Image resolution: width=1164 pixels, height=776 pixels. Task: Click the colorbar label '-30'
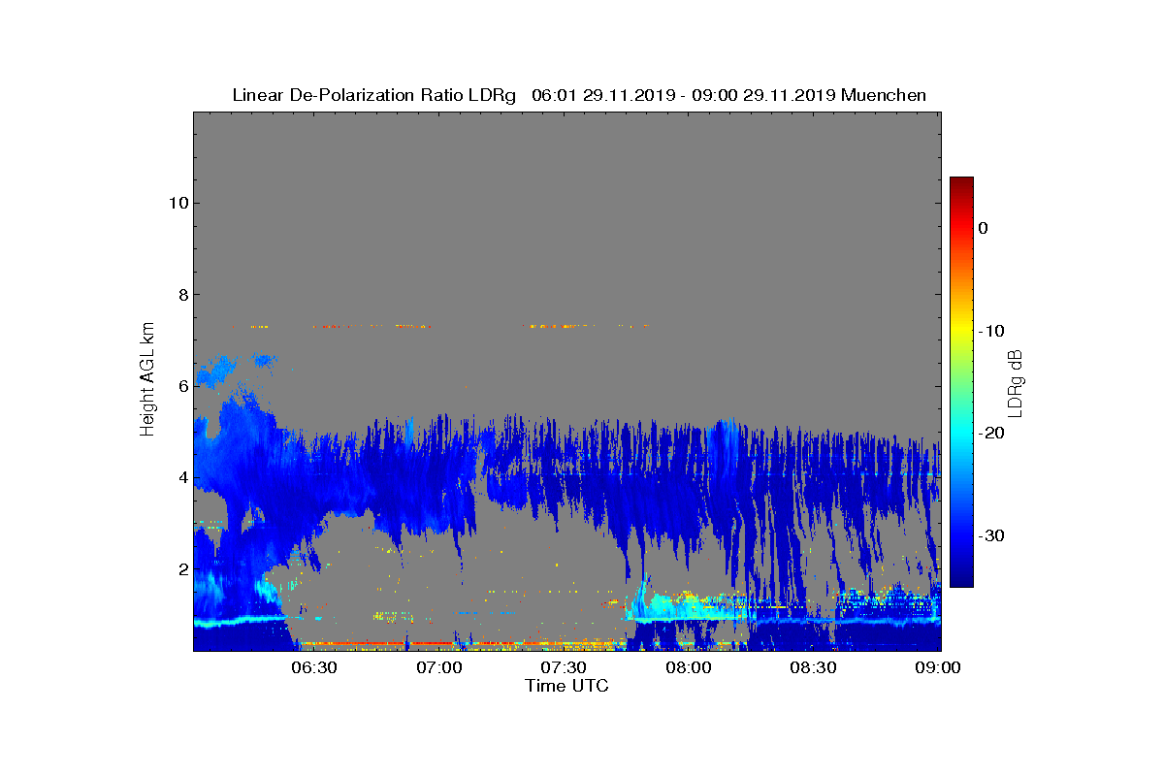991,536
